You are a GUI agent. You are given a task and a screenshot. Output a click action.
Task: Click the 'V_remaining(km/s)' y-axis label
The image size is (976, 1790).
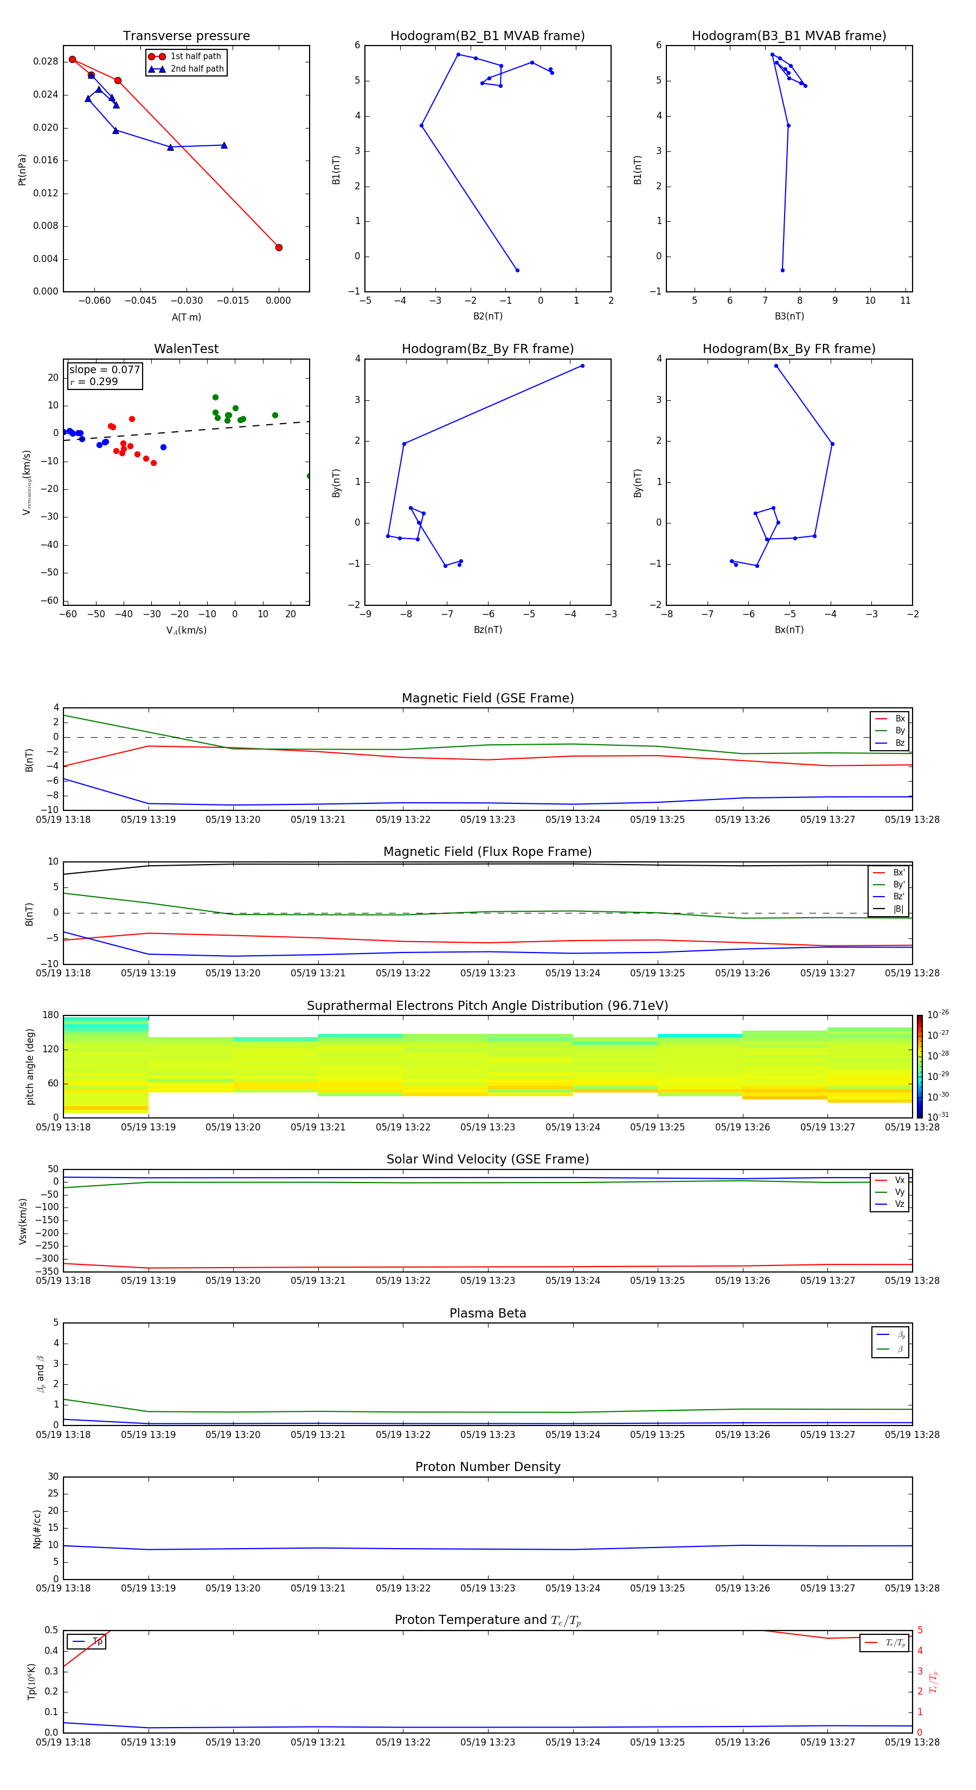point(27,482)
